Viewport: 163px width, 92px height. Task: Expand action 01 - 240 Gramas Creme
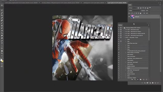[124, 30]
